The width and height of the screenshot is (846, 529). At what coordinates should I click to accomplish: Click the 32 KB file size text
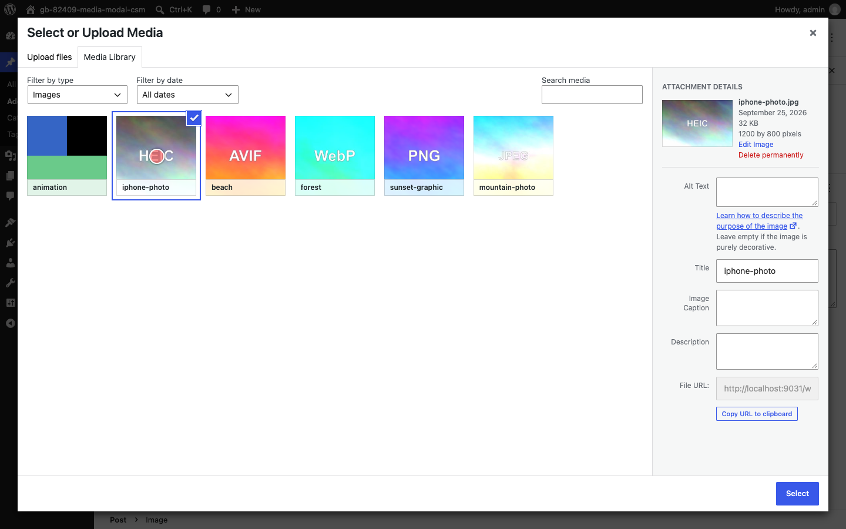748,123
